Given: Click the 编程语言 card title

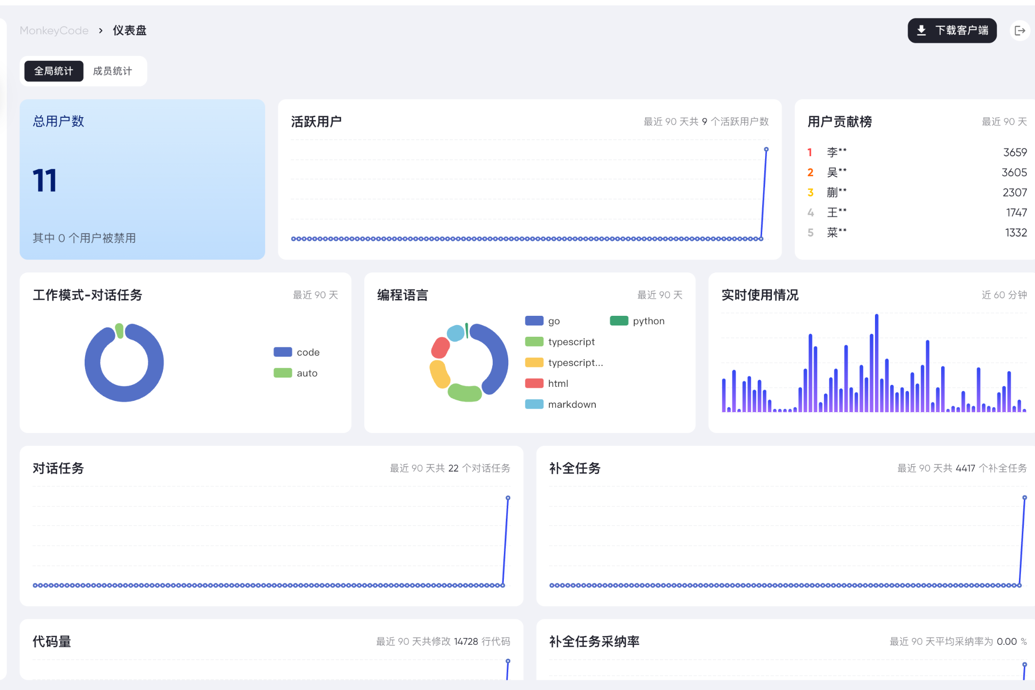Looking at the screenshot, I should pos(403,295).
